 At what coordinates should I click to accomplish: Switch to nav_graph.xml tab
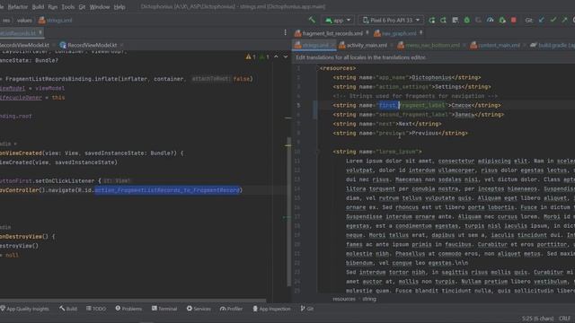click(399, 33)
